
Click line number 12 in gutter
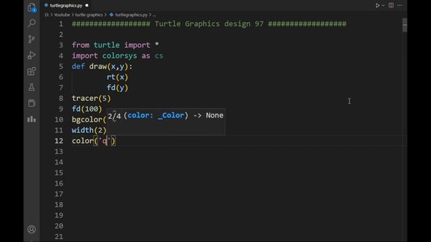click(59, 140)
